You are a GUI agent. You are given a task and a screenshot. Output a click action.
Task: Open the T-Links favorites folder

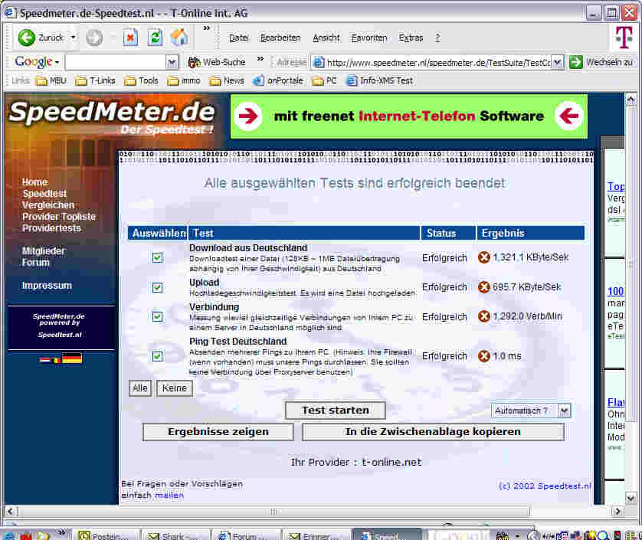point(96,80)
